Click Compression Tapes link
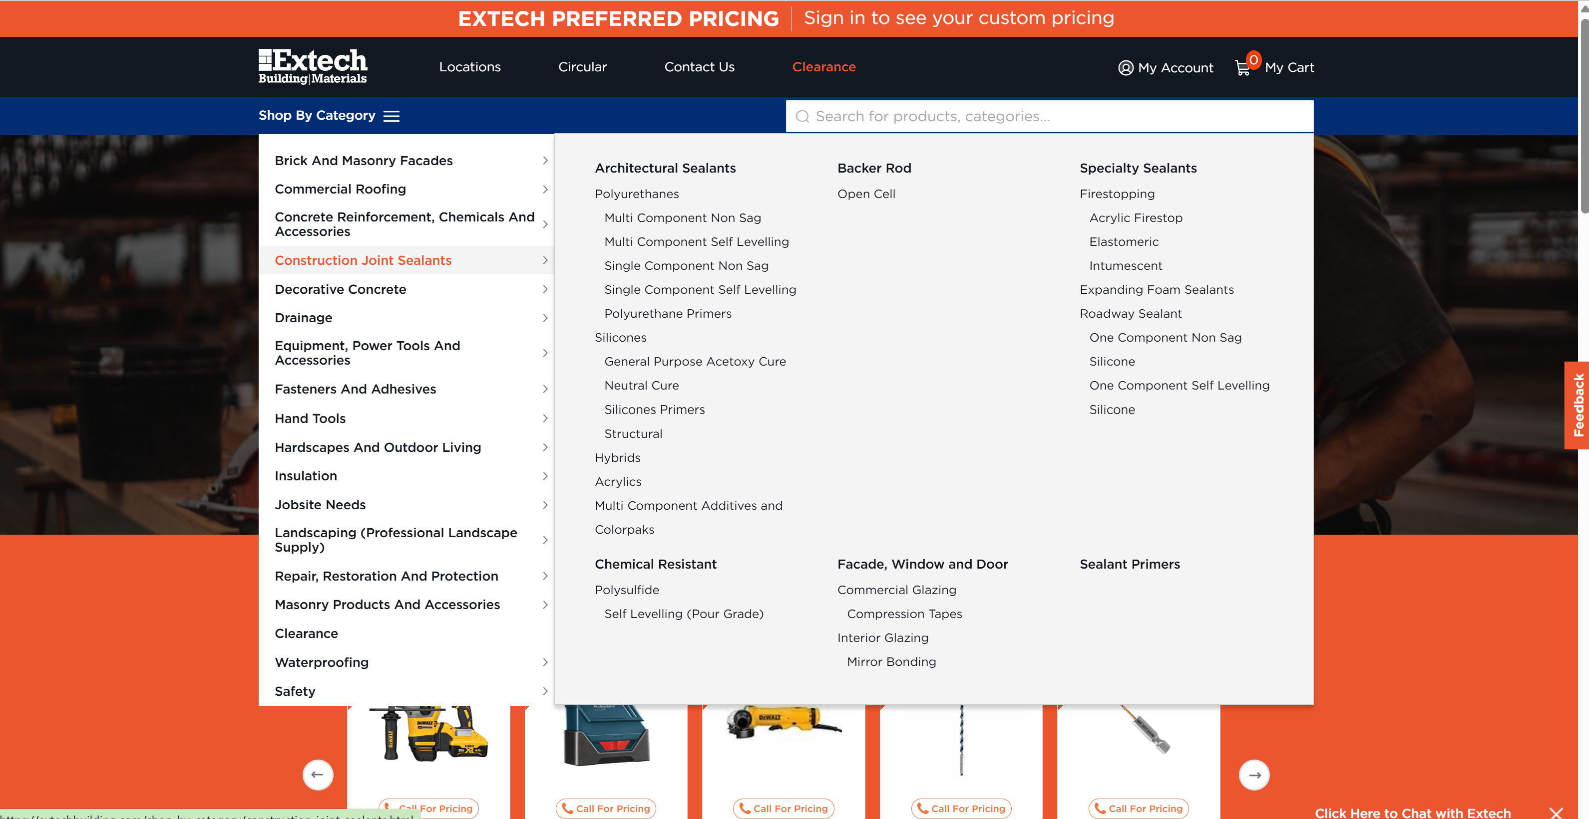 (904, 614)
